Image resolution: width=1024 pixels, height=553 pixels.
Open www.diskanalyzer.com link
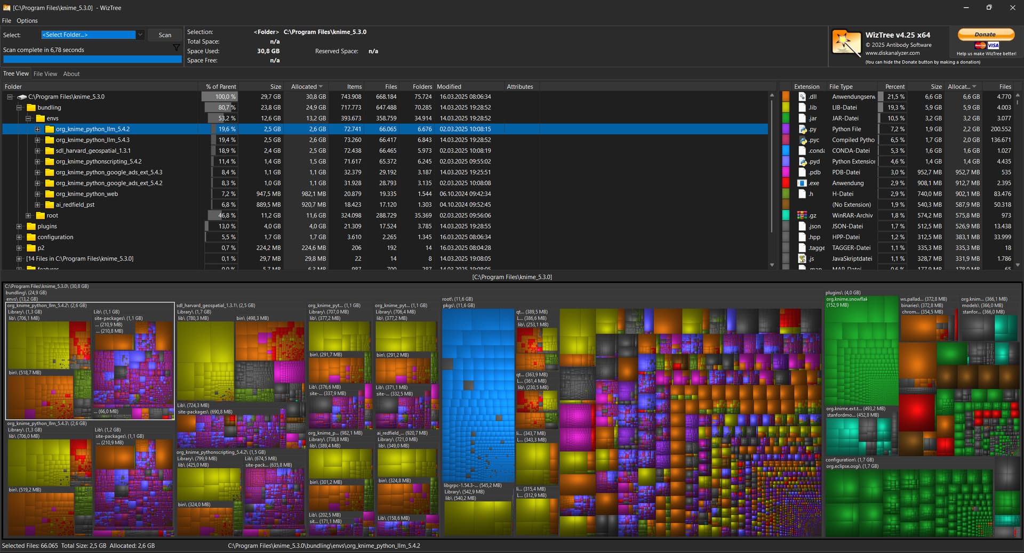tap(892, 53)
